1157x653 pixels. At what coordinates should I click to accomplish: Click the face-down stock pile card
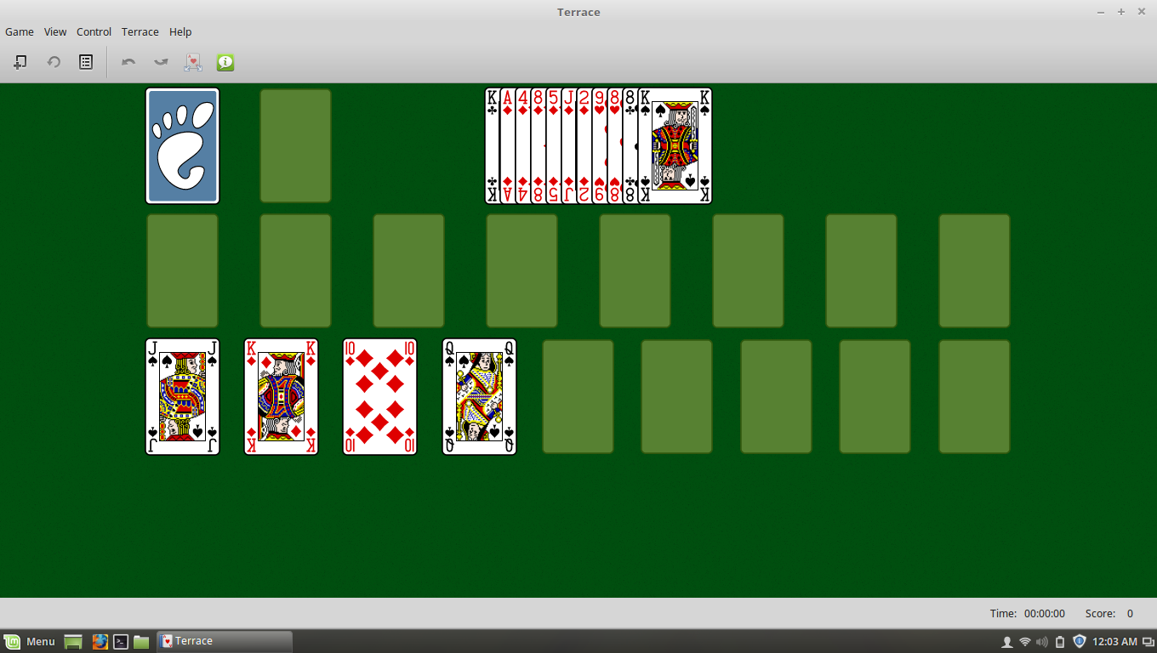click(x=182, y=145)
